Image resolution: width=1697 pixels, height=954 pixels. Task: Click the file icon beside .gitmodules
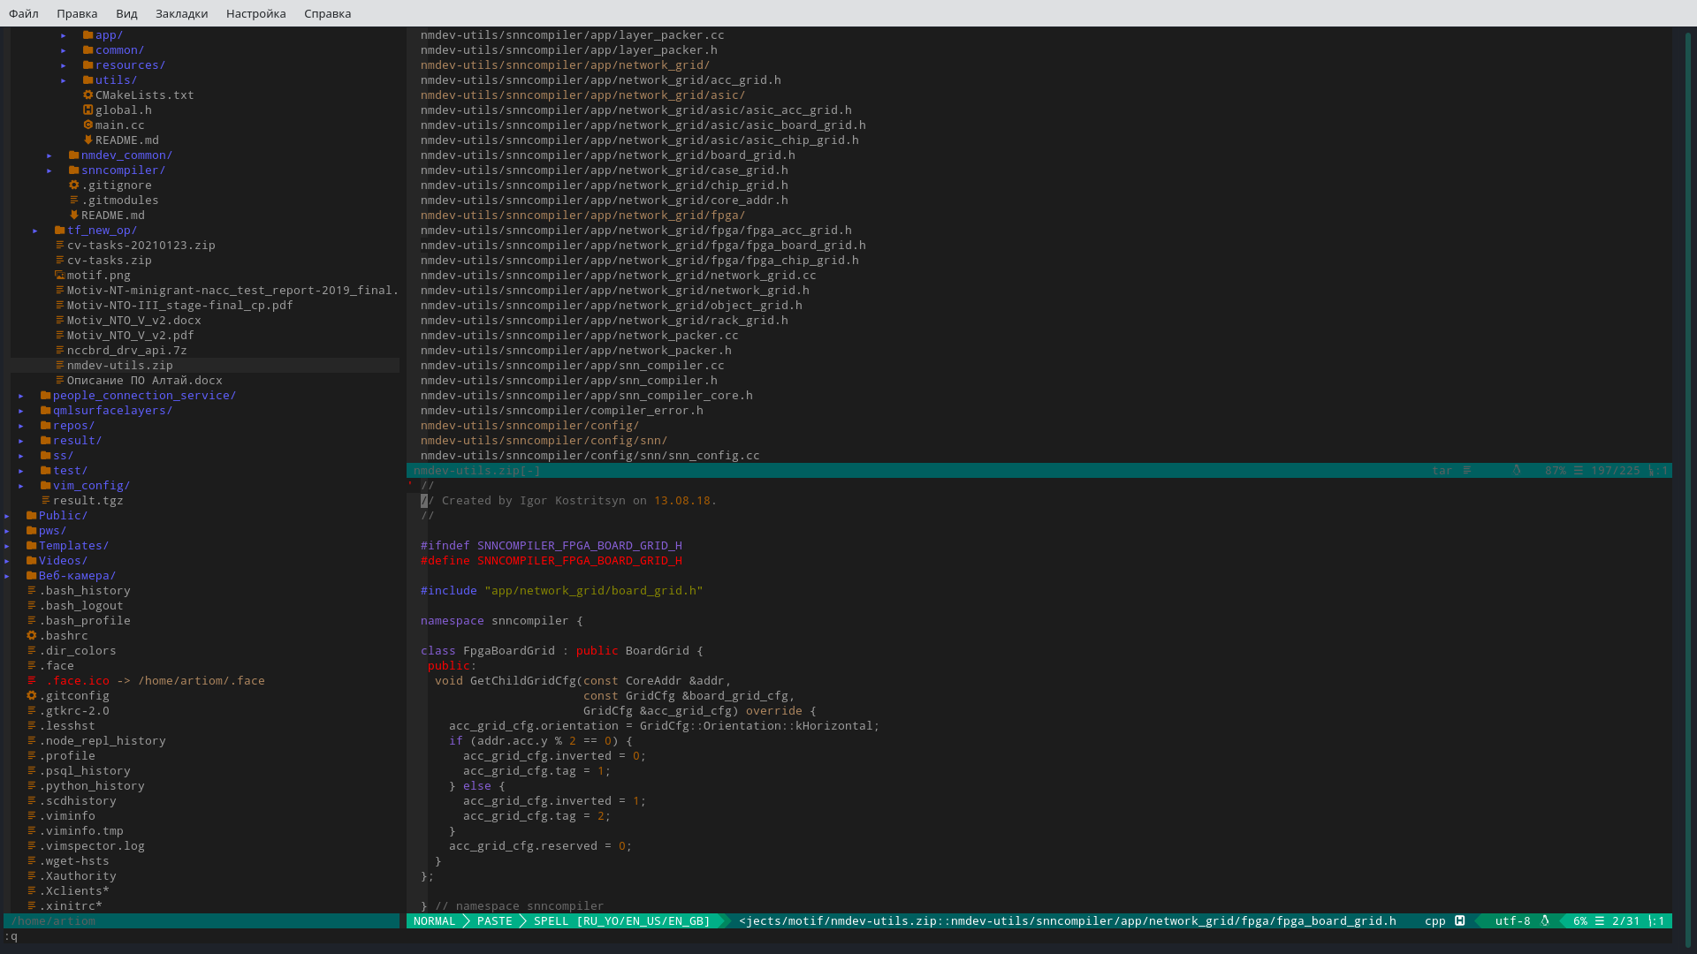74,201
